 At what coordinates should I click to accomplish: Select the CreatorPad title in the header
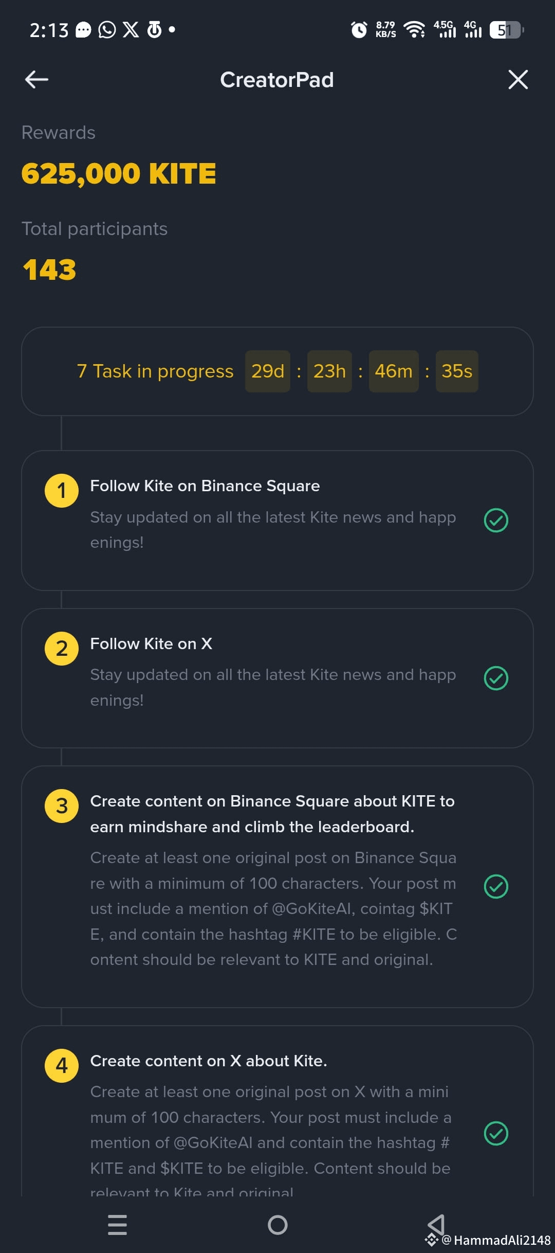click(x=277, y=80)
